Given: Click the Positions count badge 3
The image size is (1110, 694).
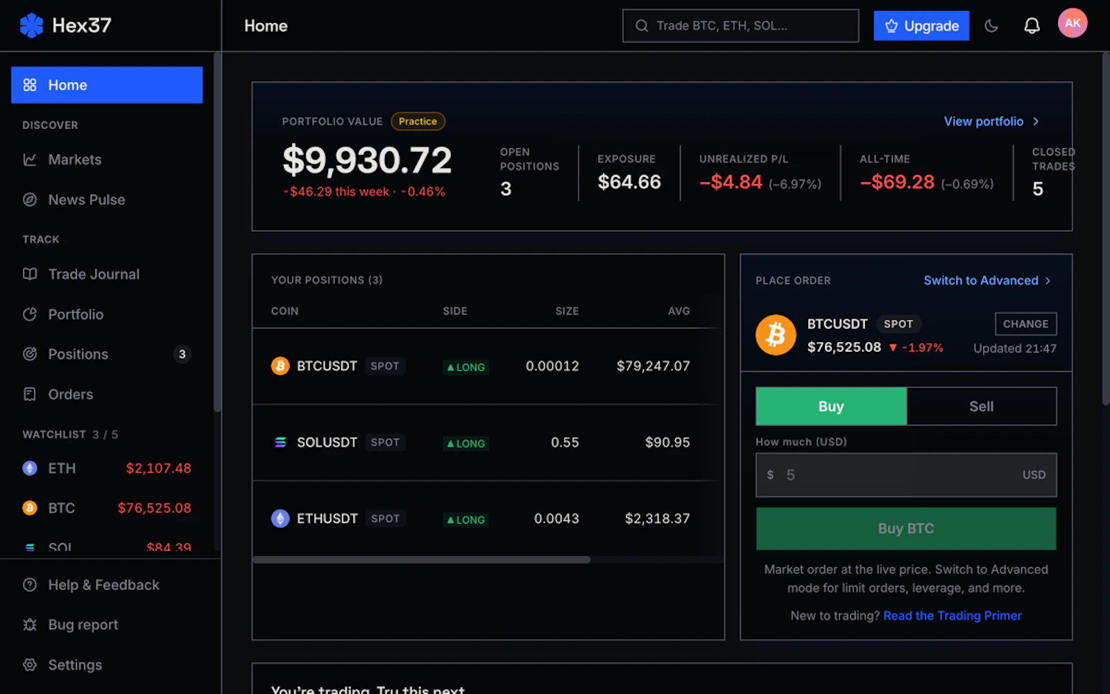Looking at the screenshot, I should pos(182,354).
